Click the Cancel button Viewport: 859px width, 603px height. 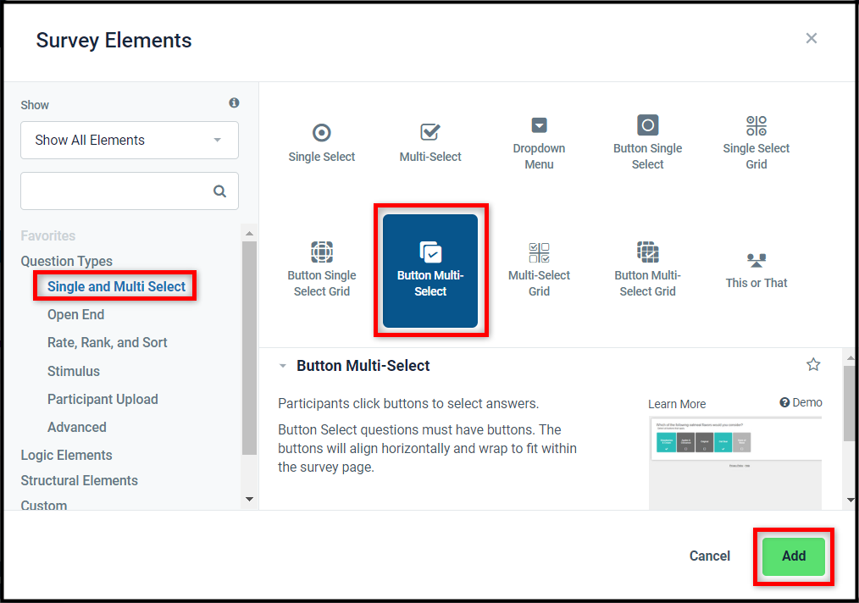tap(709, 556)
